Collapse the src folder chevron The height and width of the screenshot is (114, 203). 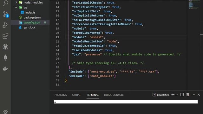click(x=16, y=7)
